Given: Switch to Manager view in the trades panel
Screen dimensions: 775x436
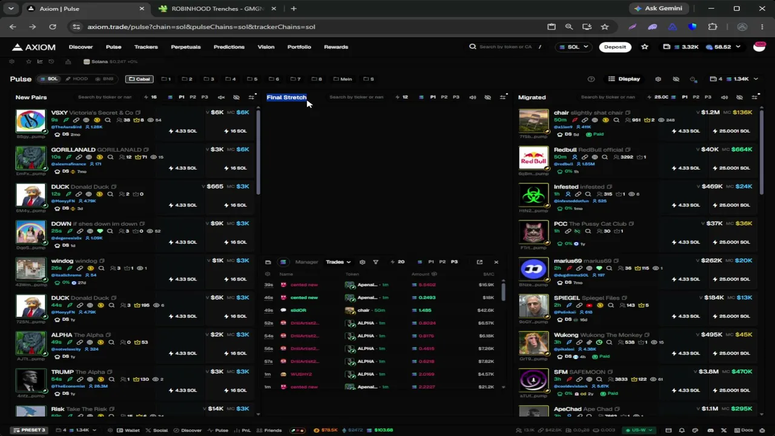Looking at the screenshot, I should (x=306, y=262).
